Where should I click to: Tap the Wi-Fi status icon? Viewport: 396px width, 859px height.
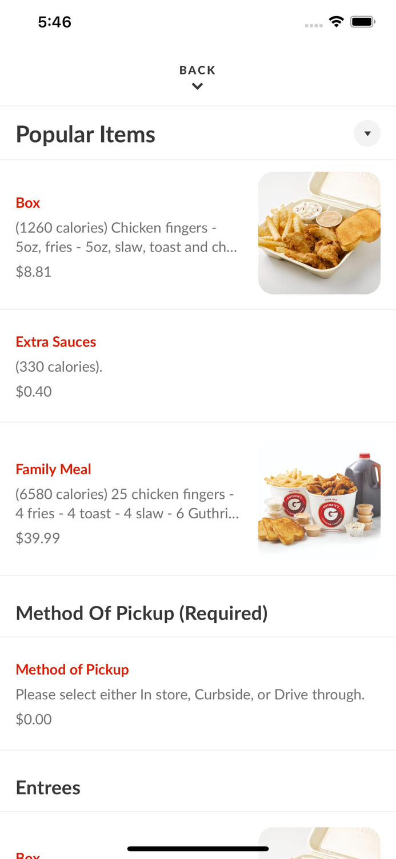coord(336,21)
